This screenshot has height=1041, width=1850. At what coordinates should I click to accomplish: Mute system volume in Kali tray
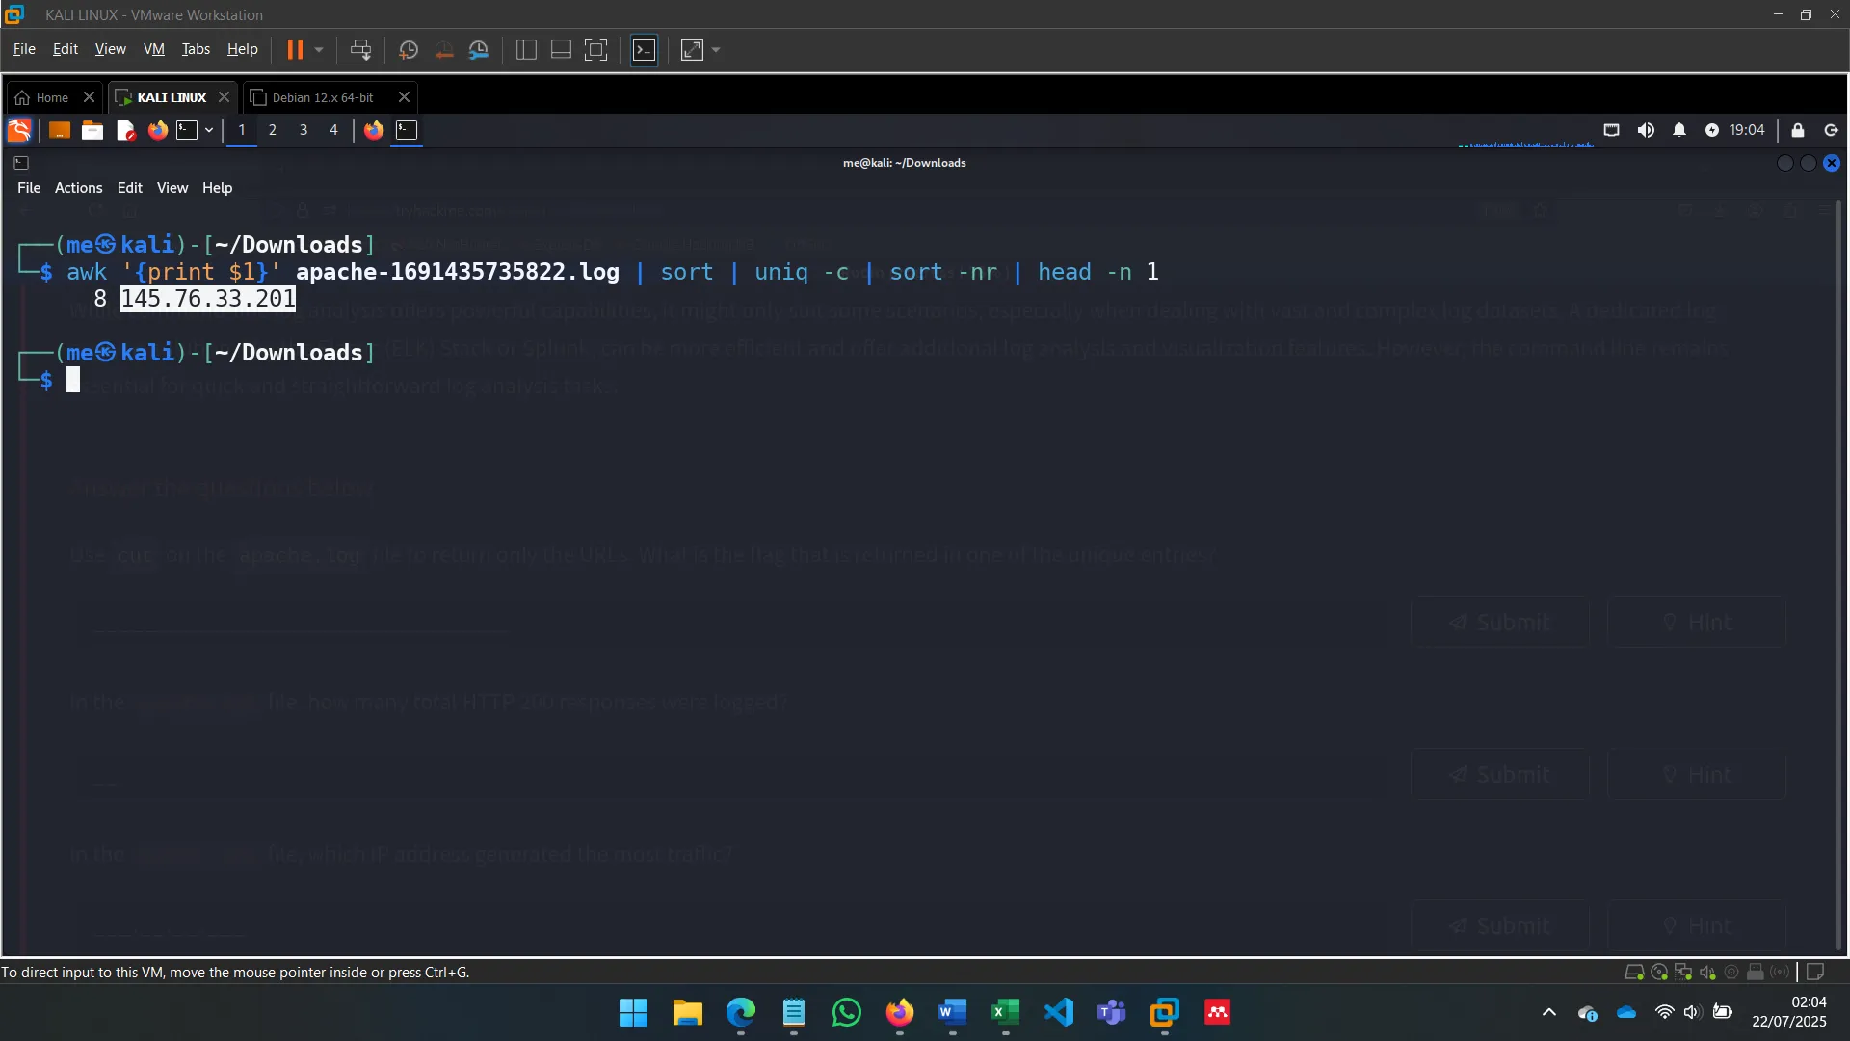pos(1646,130)
